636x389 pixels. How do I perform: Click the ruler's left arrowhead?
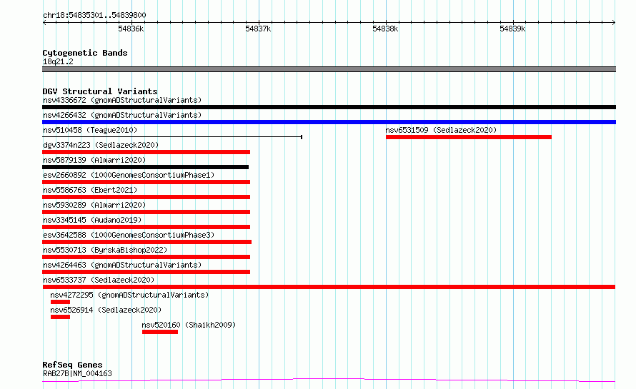coord(44,23)
